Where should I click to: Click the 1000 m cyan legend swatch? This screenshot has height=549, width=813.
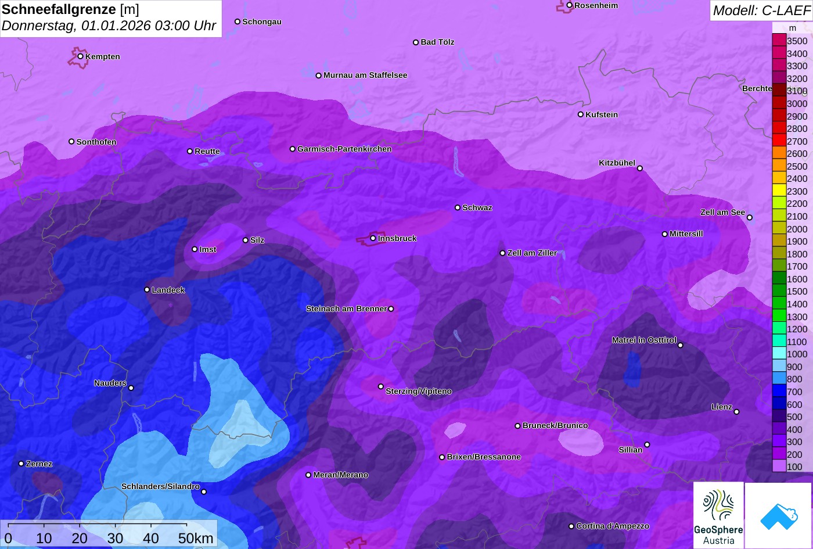point(779,353)
